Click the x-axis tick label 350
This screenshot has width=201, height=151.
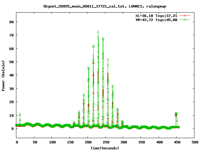[142, 142]
